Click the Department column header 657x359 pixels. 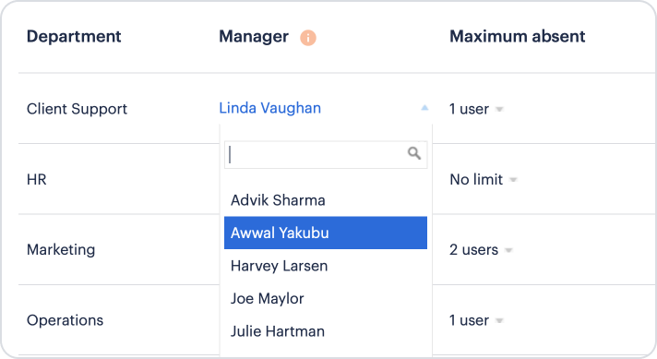pyautogui.click(x=74, y=37)
